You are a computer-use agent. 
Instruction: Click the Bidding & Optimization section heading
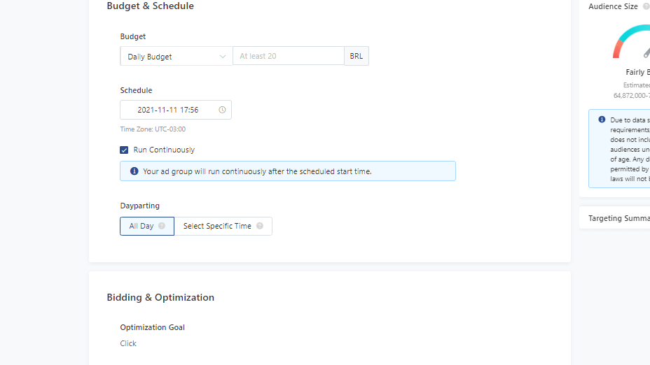click(x=160, y=297)
